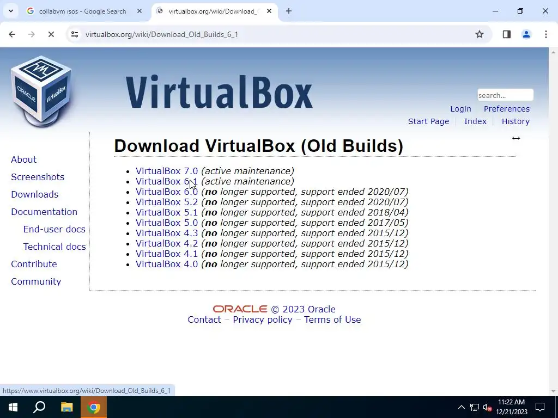Switch to collabvm isos Google Search tab
Screen dimensions: 558x418
82,11
